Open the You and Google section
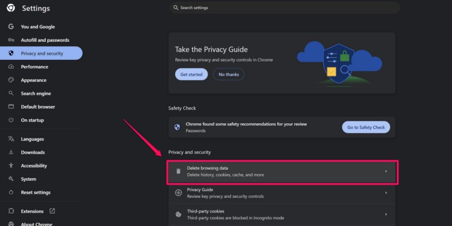 pos(38,27)
